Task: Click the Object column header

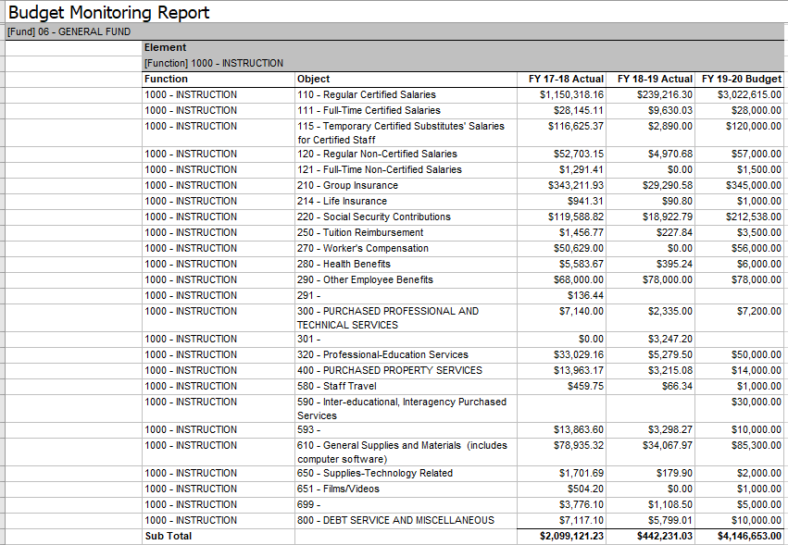Action: pyautogui.click(x=407, y=79)
